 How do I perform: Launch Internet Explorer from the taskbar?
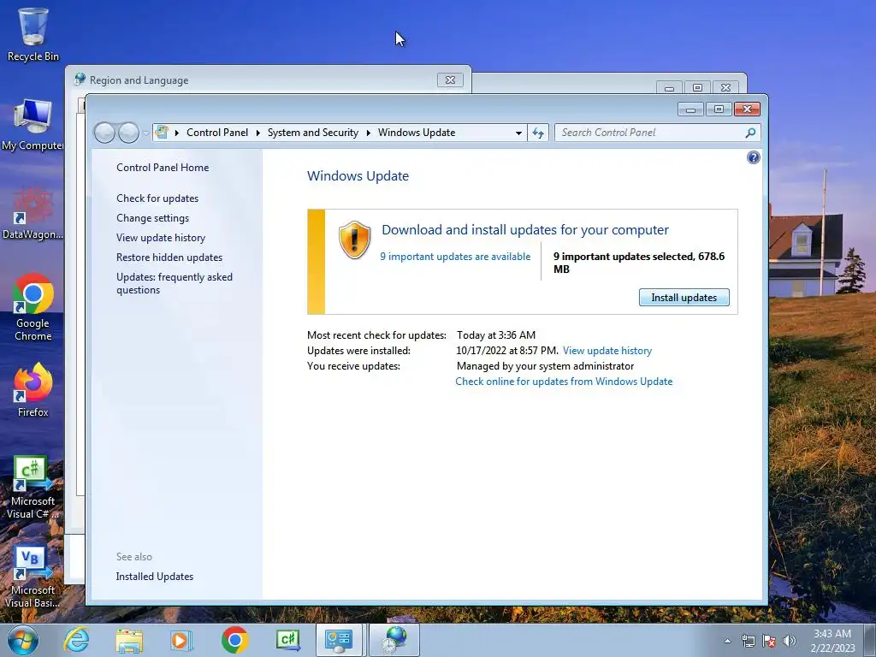pyautogui.click(x=76, y=640)
